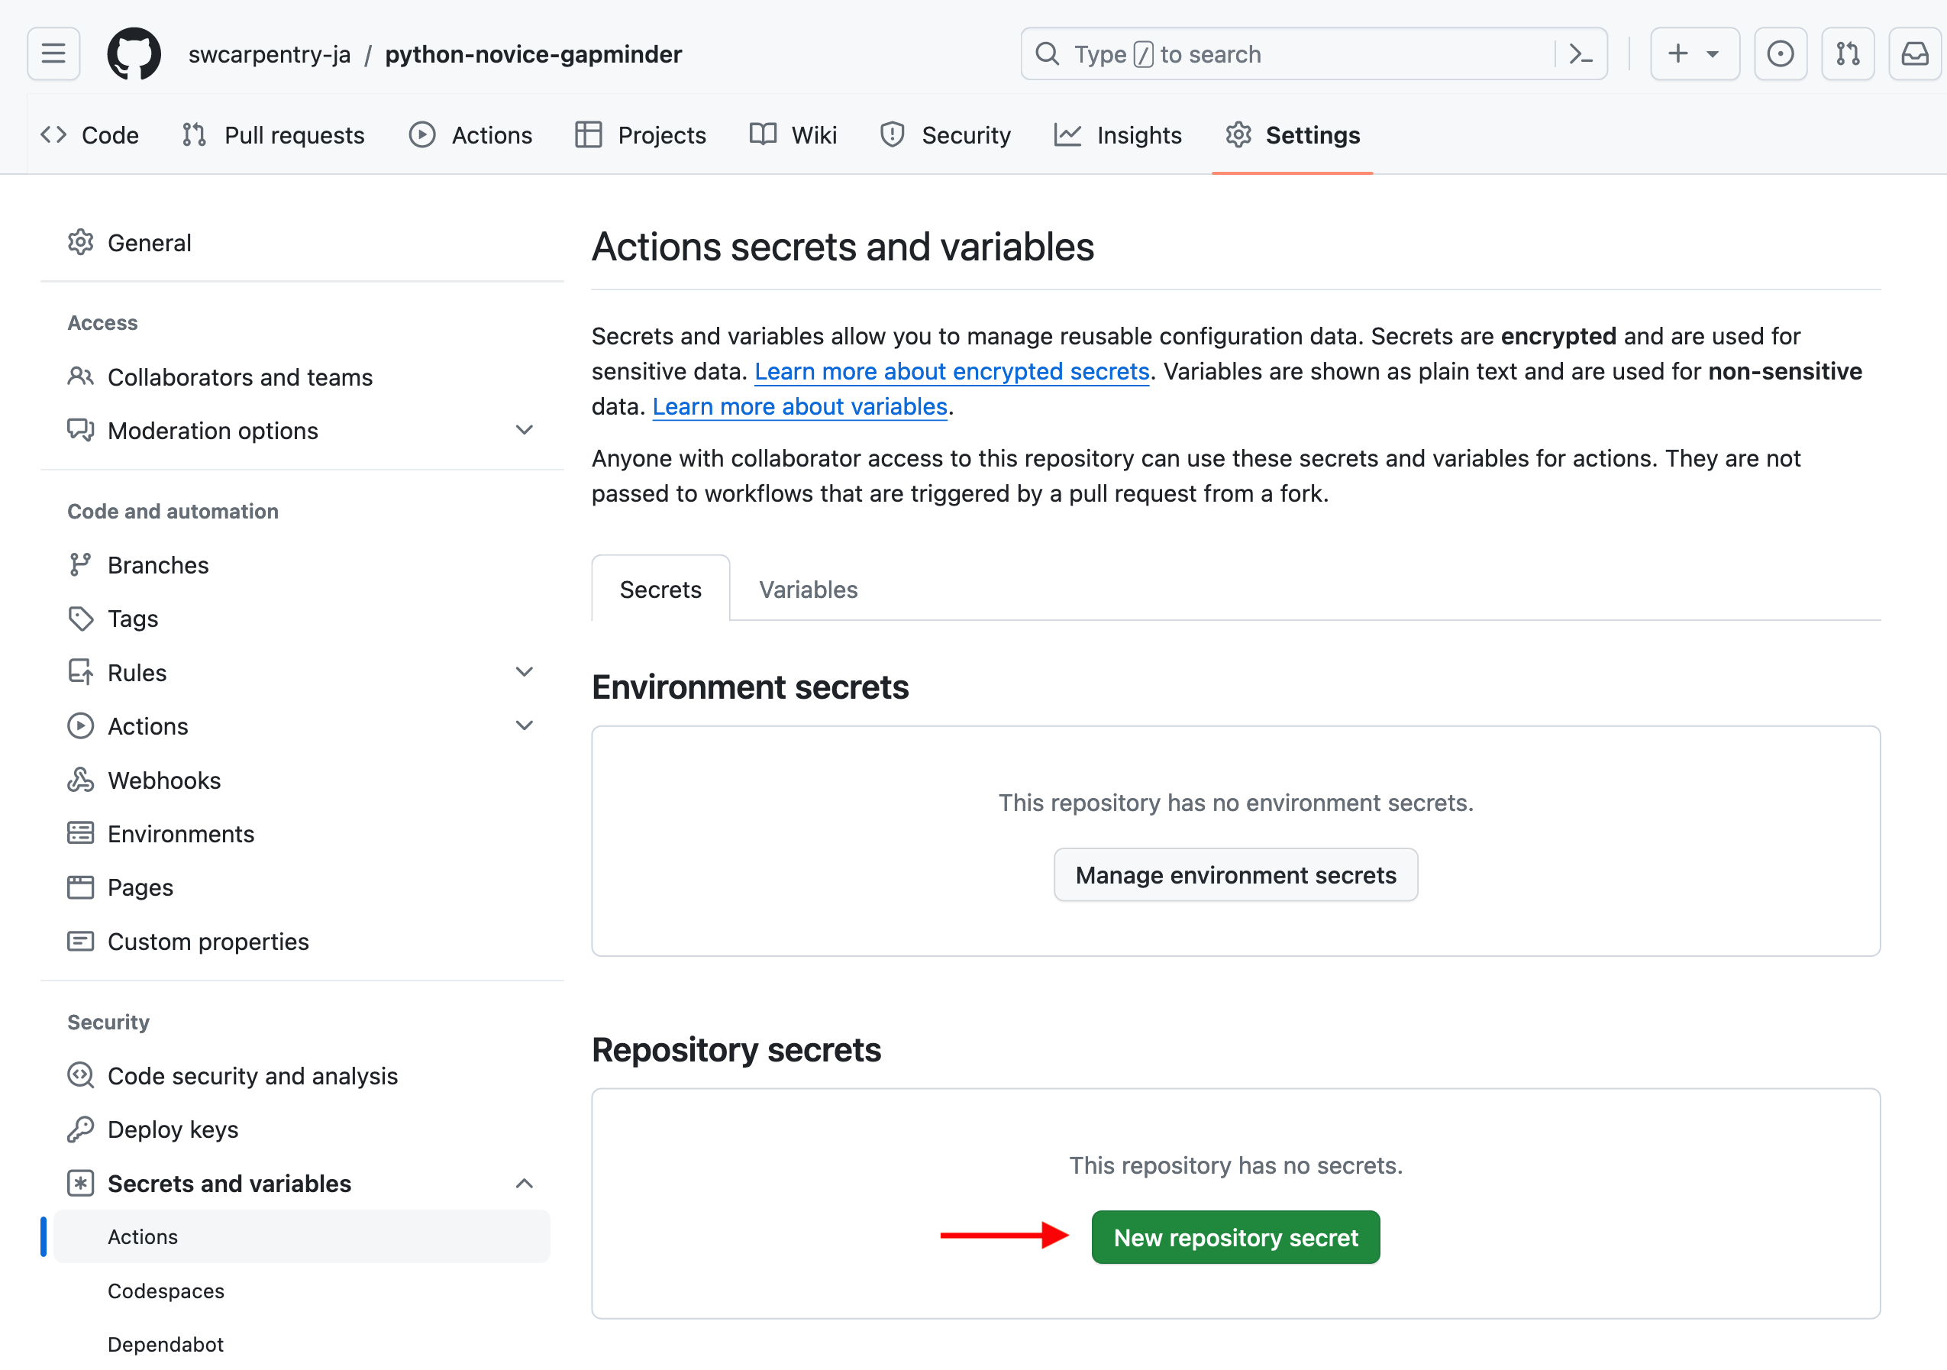Screen dimensions: 1947x1370
Task: Click the Custom properties icon
Action: click(x=81, y=942)
